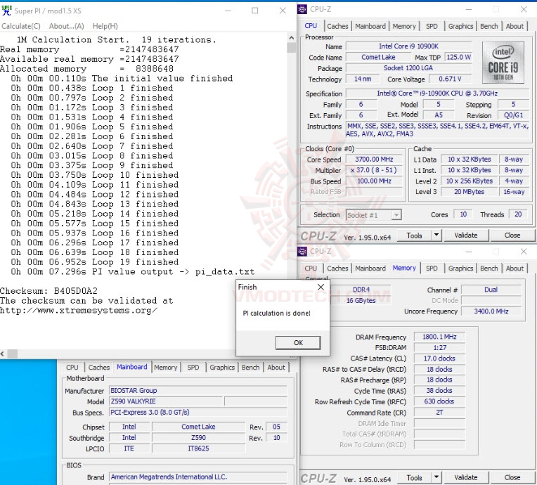Click the CAS# Latency 17.0 clocks value

point(439,358)
